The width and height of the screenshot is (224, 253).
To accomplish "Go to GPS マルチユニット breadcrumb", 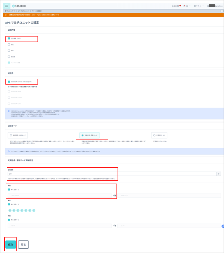I will click(23, 11).
